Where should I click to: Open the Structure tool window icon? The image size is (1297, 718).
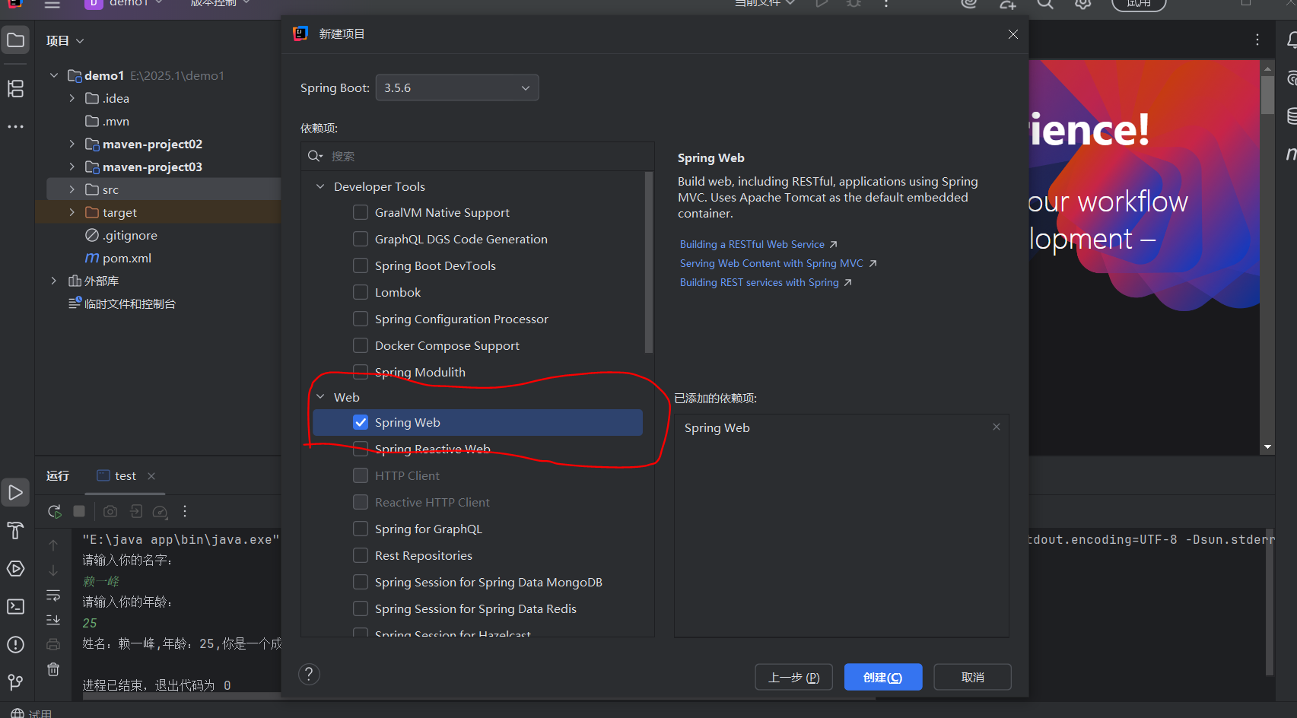pyautogui.click(x=15, y=89)
